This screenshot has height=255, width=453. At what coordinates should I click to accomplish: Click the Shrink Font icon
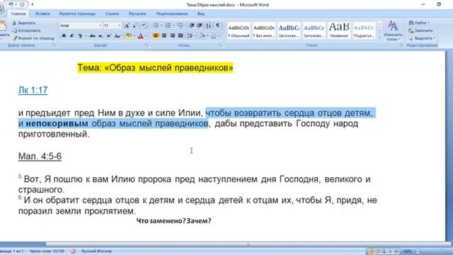click(x=134, y=26)
